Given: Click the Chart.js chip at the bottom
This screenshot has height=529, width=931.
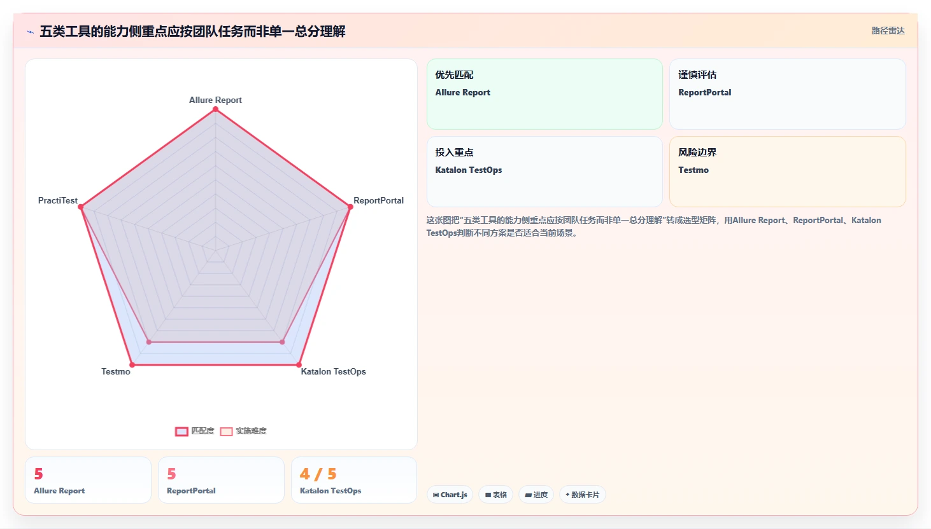Looking at the screenshot, I should (x=450, y=495).
